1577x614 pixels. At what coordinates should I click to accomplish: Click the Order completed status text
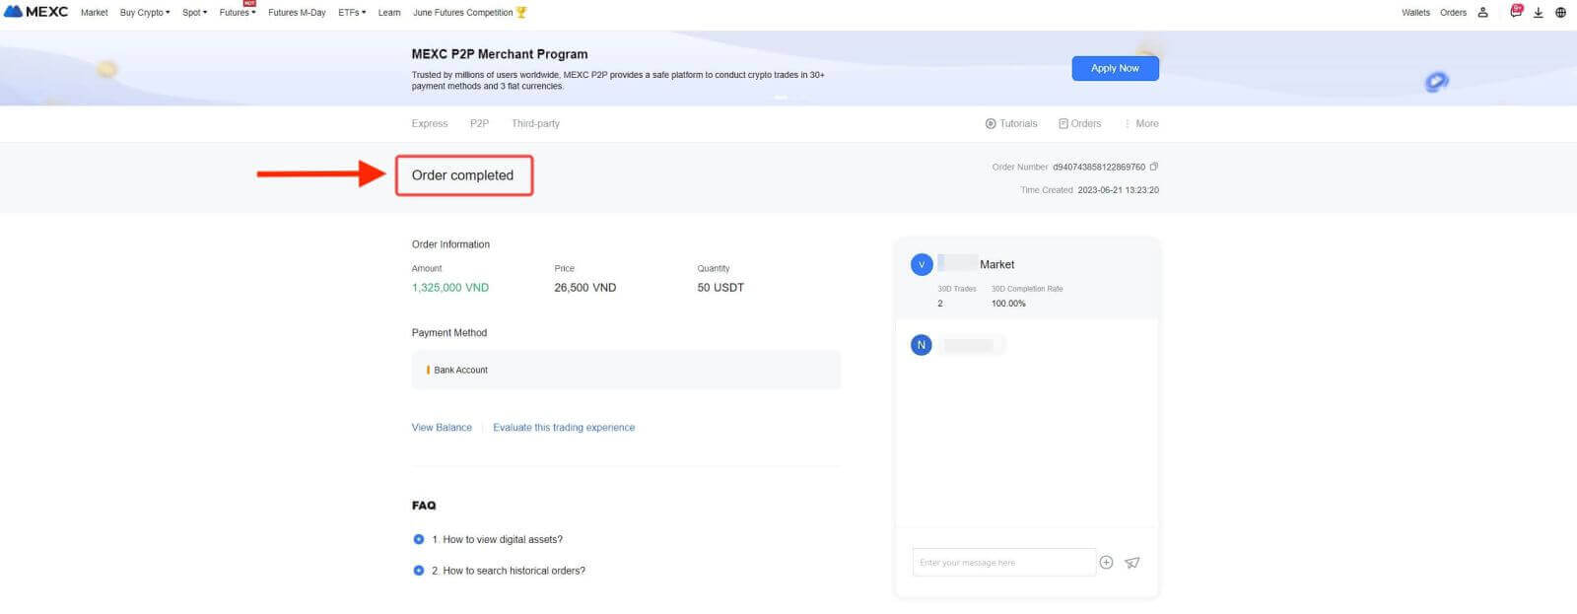click(x=462, y=175)
